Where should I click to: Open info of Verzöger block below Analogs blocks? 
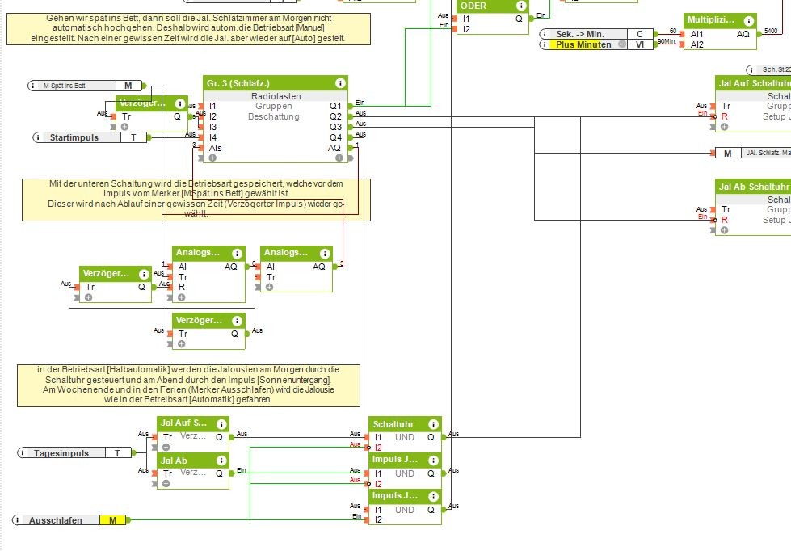(x=237, y=321)
